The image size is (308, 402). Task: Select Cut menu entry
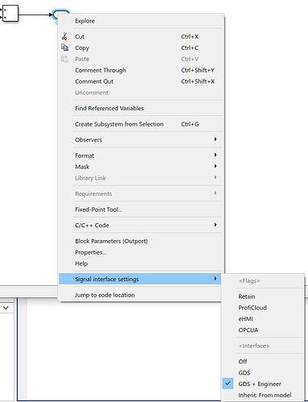pos(141,36)
